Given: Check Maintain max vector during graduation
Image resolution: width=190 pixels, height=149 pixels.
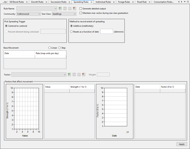Looking at the screenshot, I should click(x=81, y=13).
